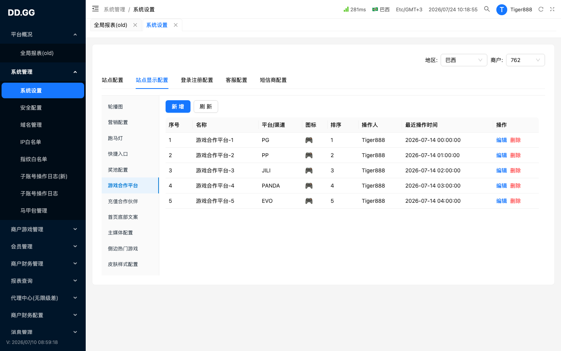Switch to the 全局报表(old) page tab

[111, 25]
